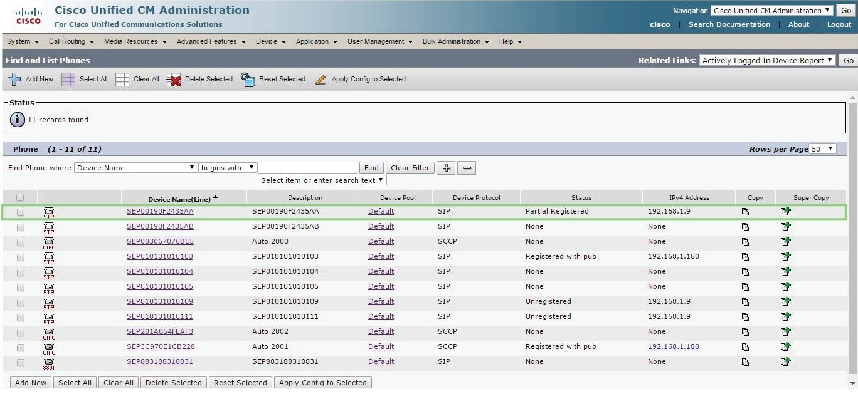Click the plus icon to add search criteria
This screenshot has height=394, width=858.
click(445, 168)
